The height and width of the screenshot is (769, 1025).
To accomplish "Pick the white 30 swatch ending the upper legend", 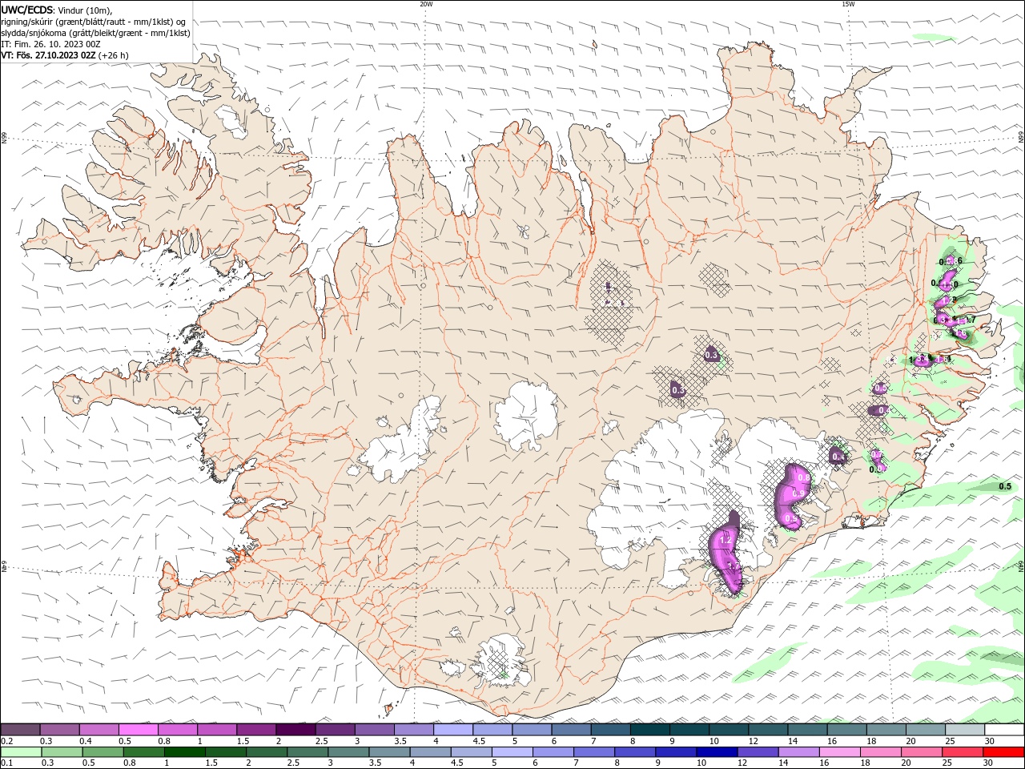I will [x=1005, y=730].
